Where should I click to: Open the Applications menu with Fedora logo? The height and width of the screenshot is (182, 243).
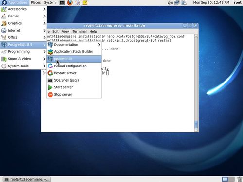pos(15,3)
